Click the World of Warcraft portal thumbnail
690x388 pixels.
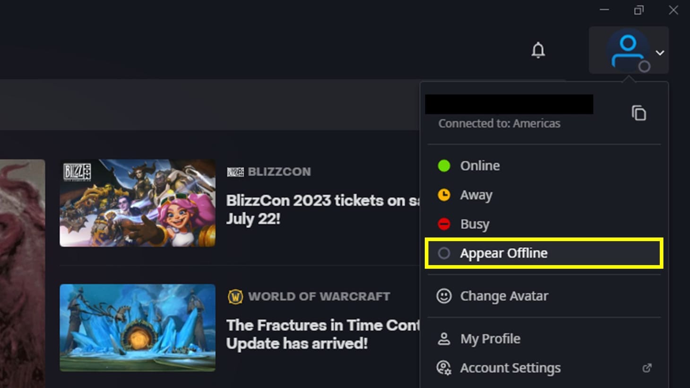138,328
